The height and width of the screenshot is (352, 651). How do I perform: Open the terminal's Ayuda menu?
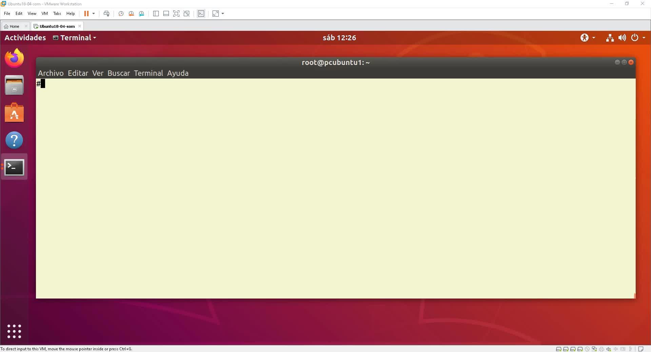(178, 73)
